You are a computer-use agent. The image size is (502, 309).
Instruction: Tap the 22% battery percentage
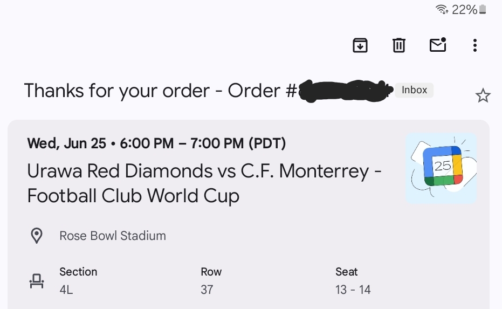point(464,9)
